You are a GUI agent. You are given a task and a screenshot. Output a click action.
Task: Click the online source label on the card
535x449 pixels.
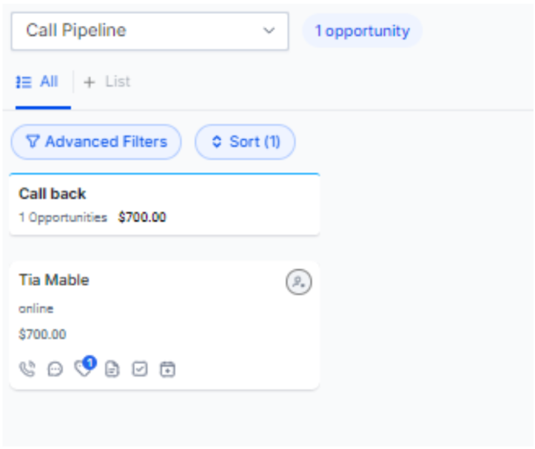36,309
